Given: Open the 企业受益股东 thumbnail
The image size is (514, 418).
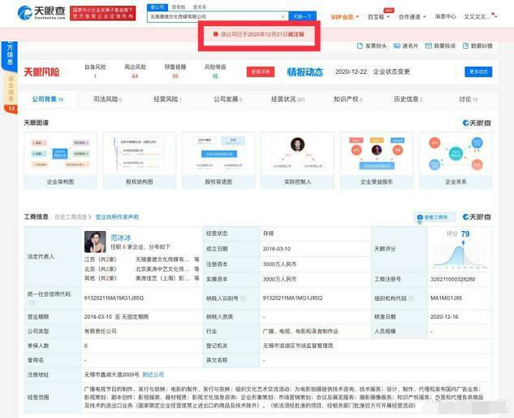Looking at the screenshot, I should click(377, 160).
